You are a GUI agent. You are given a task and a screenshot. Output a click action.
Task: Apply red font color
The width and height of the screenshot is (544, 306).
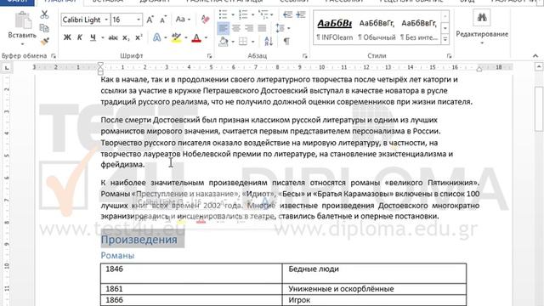tap(196, 37)
